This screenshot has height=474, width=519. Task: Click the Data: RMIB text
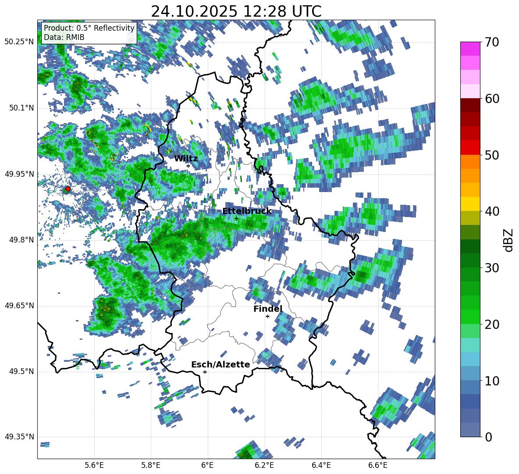point(64,37)
